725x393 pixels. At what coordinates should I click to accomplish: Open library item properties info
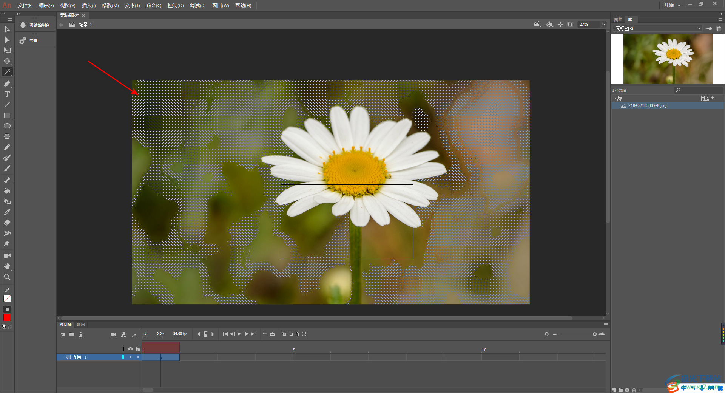[627, 390]
